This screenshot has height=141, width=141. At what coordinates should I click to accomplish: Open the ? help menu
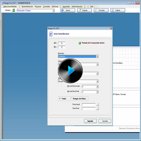click(x=85, y=7)
